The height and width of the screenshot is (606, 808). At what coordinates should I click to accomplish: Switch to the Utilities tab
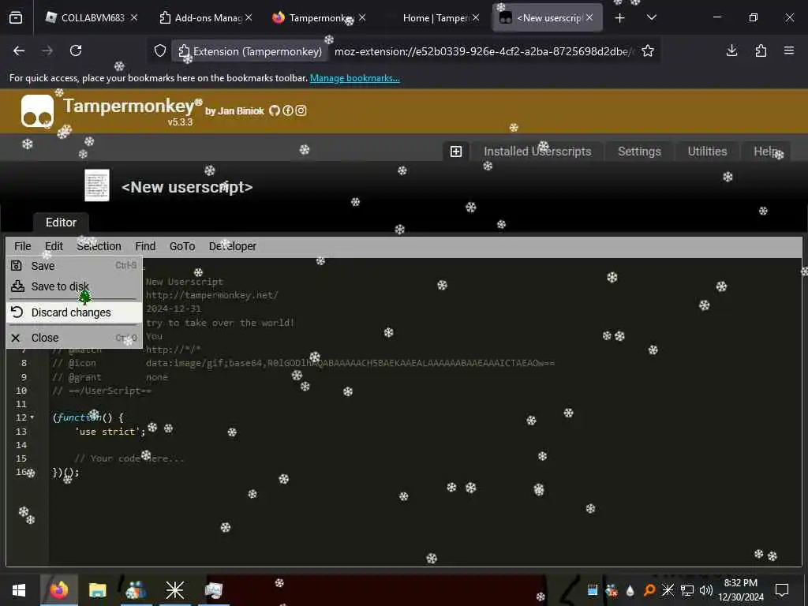[708, 151]
